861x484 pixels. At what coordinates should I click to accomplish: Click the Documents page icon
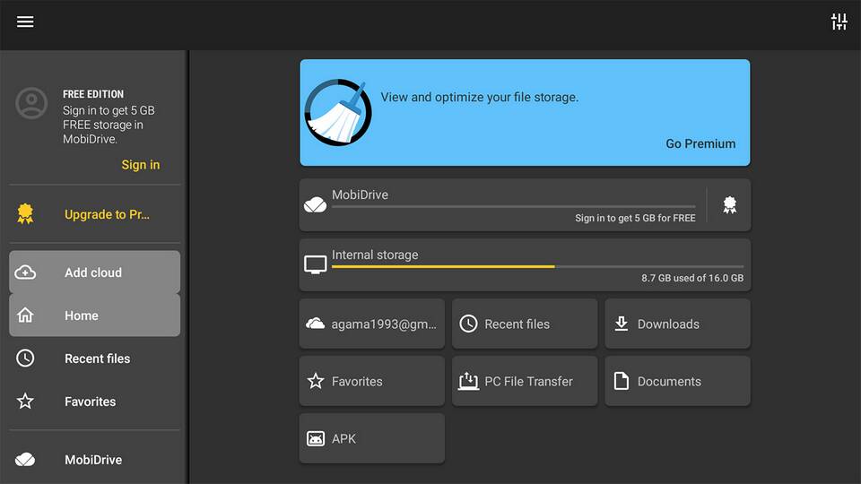[621, 381]
